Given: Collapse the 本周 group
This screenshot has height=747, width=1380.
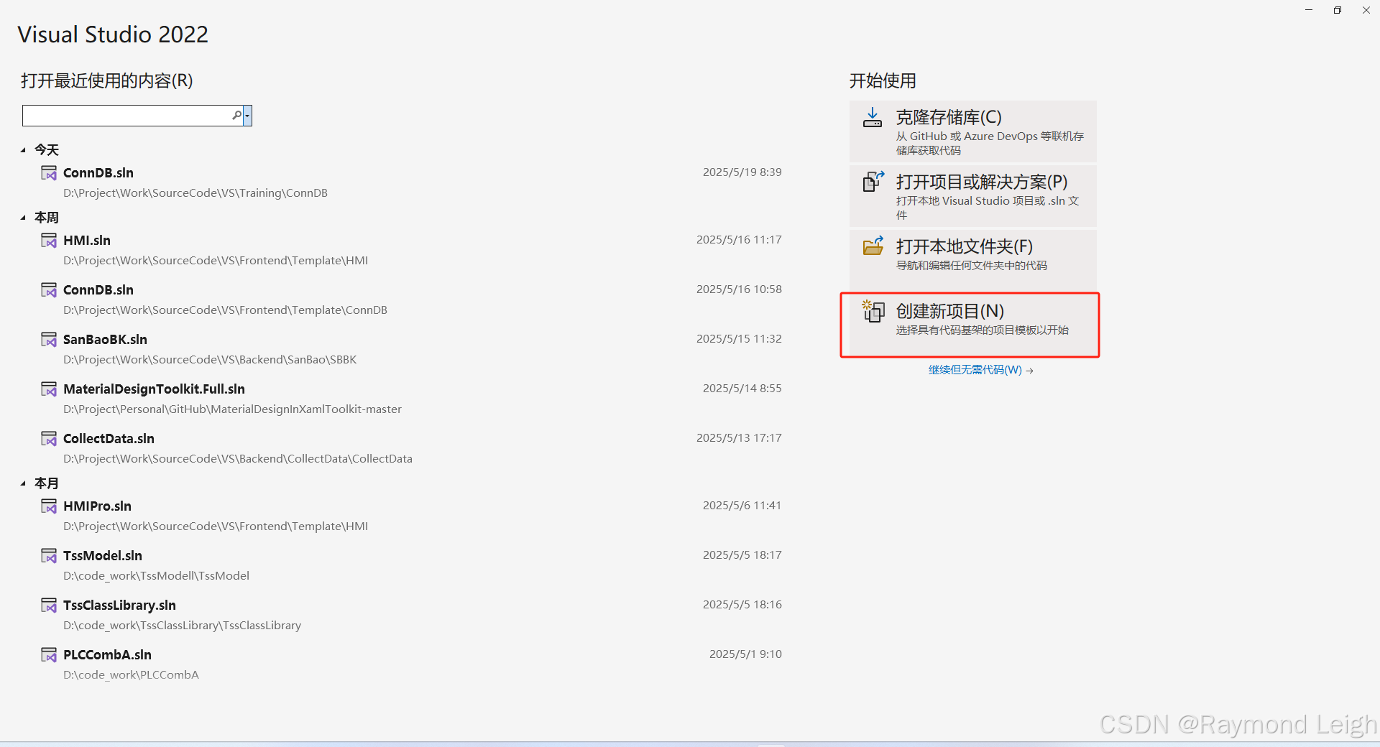Looking at the screenshot, I should tap(23, 218).
